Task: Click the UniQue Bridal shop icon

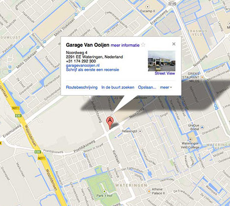Action: click(x=202, y=127)
